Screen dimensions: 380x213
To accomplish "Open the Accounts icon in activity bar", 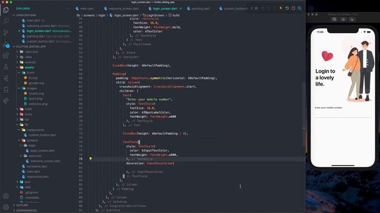I will [6, 196].
